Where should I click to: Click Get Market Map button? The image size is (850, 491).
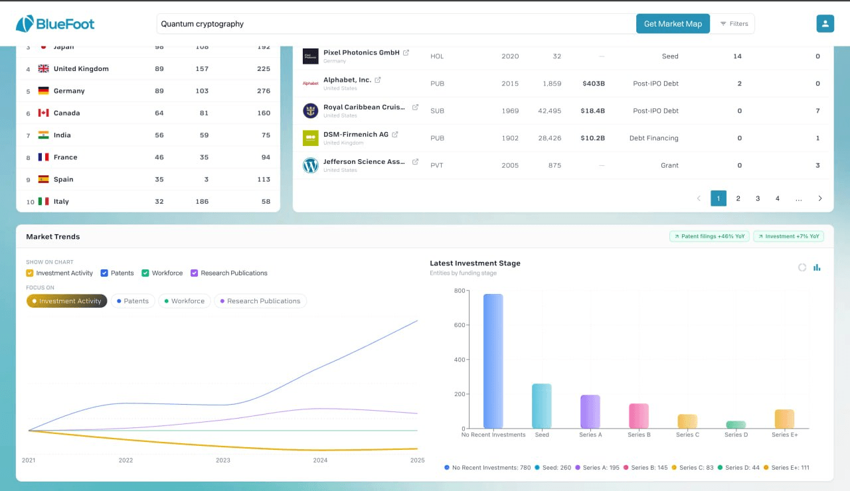tap(673, 24)
